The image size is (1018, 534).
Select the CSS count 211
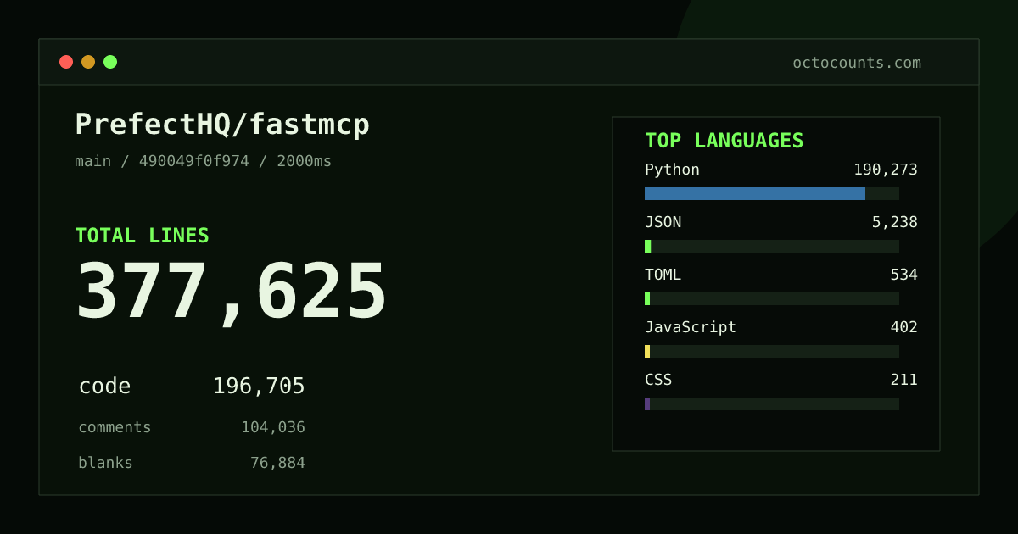point(903,380)
